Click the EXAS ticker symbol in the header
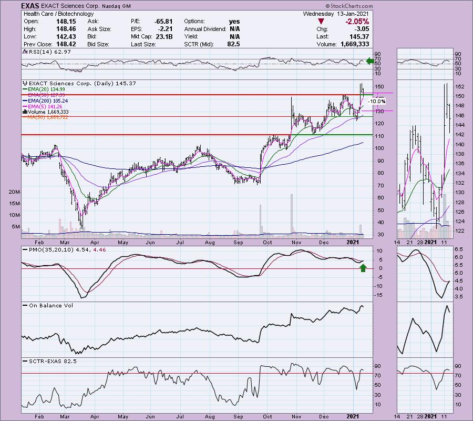 [30, 6]
